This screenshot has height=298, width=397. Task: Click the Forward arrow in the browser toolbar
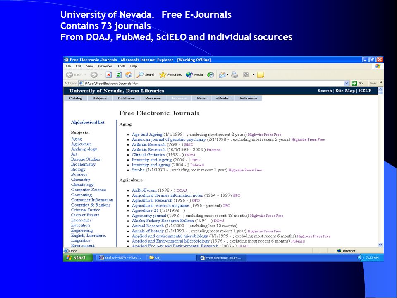[94, 75]
